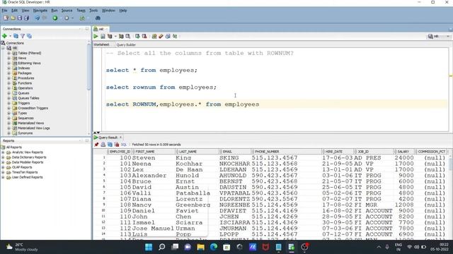The width and height of the screenshot is (453, 254).
Task: Switch to the Query Builder tab
Action: 126,45
